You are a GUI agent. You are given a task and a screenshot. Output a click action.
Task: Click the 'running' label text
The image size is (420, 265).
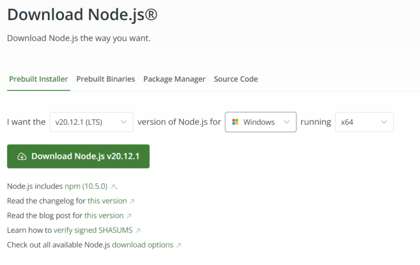pos(316,122)
